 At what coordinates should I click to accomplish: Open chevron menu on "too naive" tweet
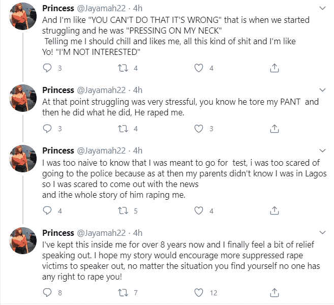pos(321,151)
